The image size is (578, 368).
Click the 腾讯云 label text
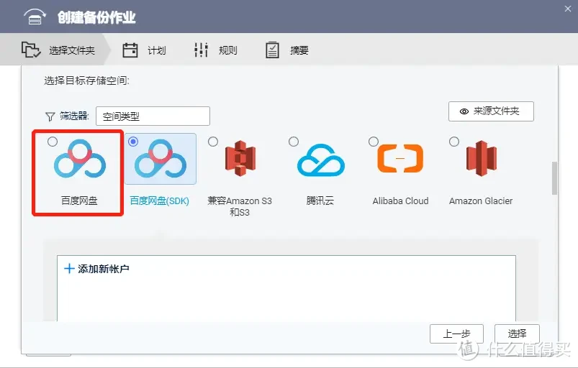[x=320, y=201]
